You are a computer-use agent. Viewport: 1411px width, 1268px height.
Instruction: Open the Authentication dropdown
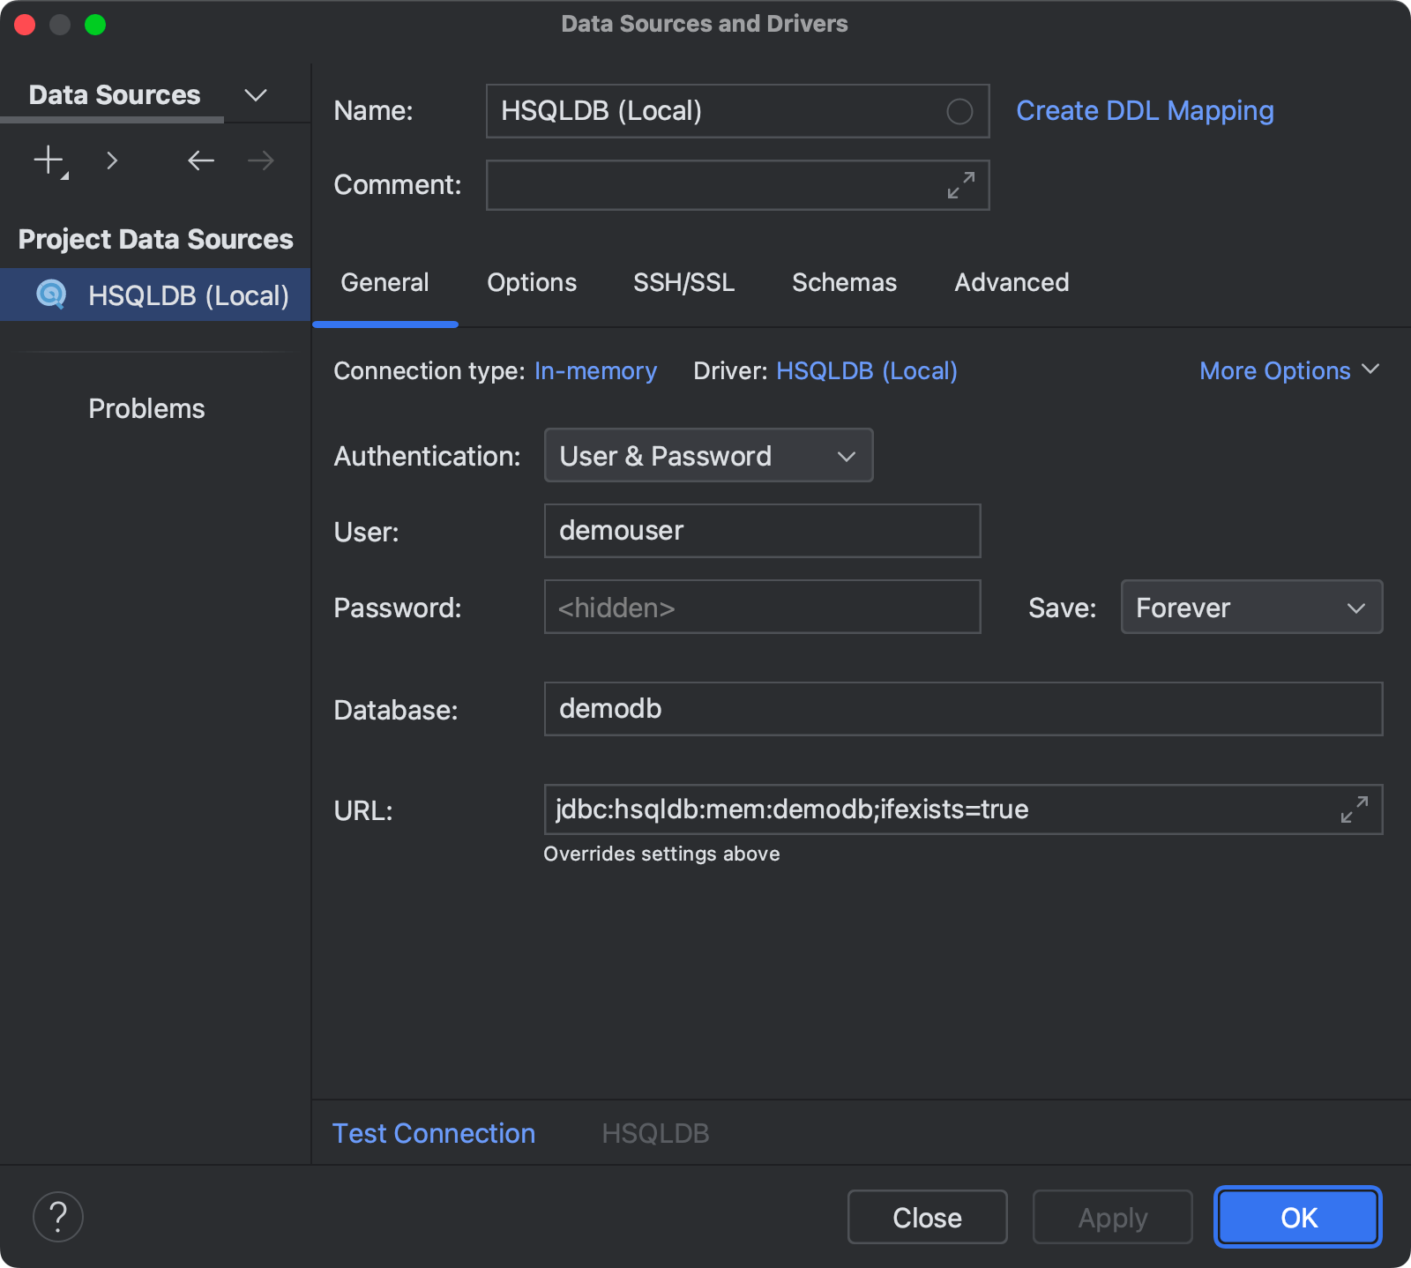tap(707, 455)
